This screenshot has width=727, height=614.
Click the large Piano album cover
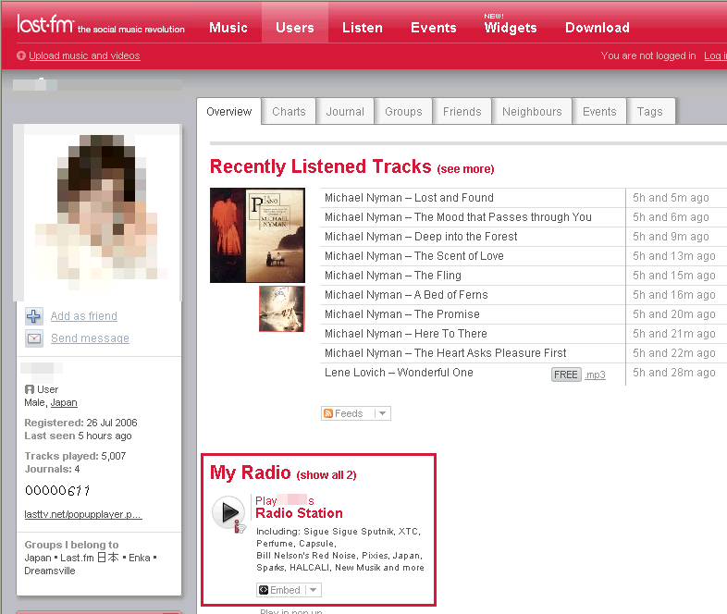point(257,236)
